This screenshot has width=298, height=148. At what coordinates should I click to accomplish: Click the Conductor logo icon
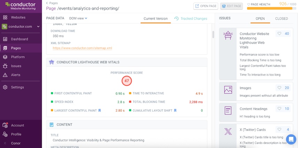(8, 5)
